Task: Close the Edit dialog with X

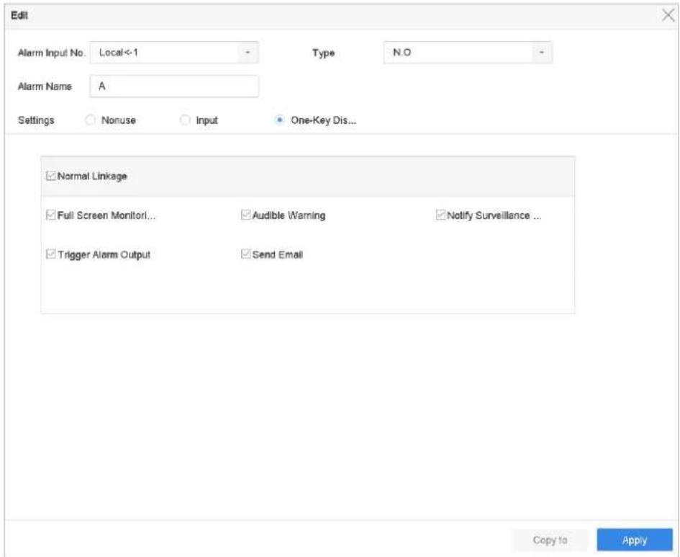Action: point(668,15)
